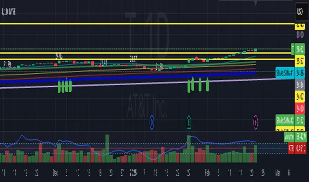The image size is (309, 182).
Task: Click the yellow 25.57 price label
Action: click(x=300, y=62)
